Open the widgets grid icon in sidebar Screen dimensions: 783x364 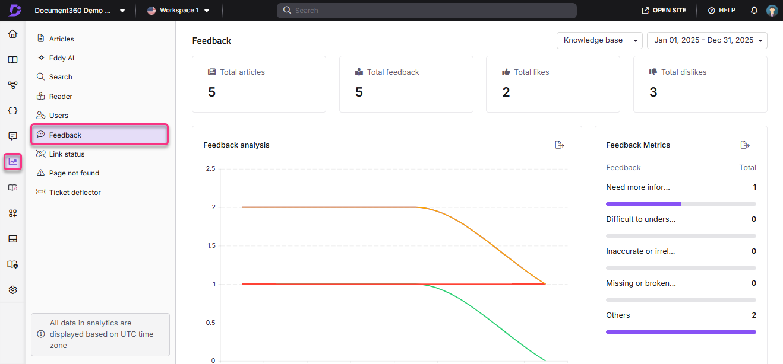tap(12, 213)
